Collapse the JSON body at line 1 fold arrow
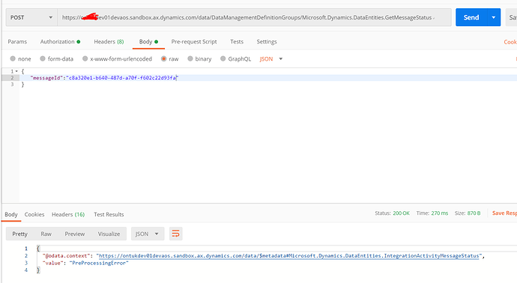The height and width of the screenshot is (283, 517). 16,71
